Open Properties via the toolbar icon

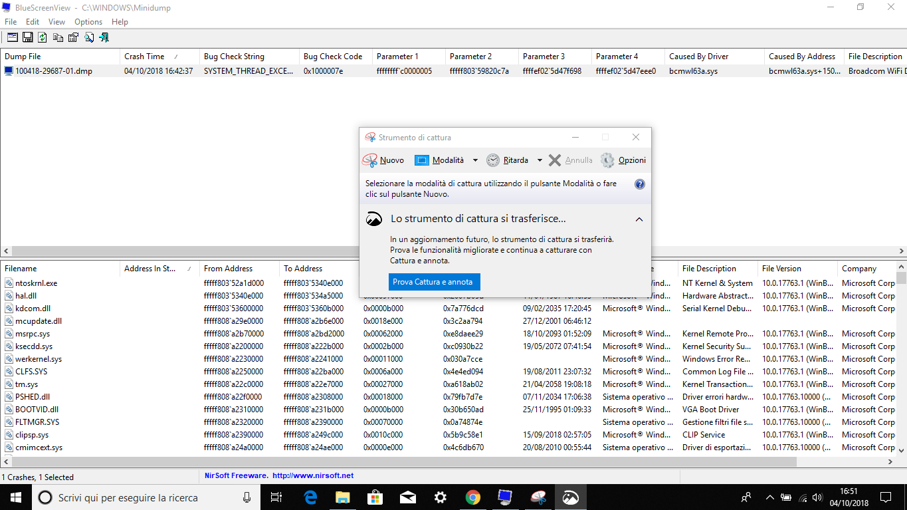73,37
